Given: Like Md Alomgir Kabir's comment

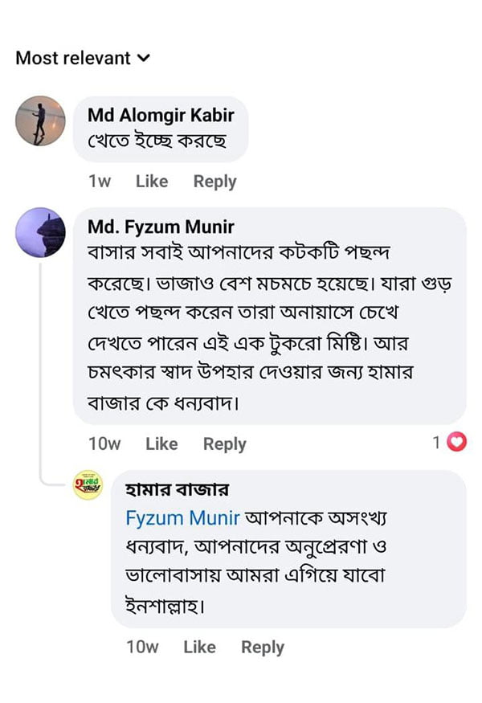Looking at the screenshot, I should 152,182.
